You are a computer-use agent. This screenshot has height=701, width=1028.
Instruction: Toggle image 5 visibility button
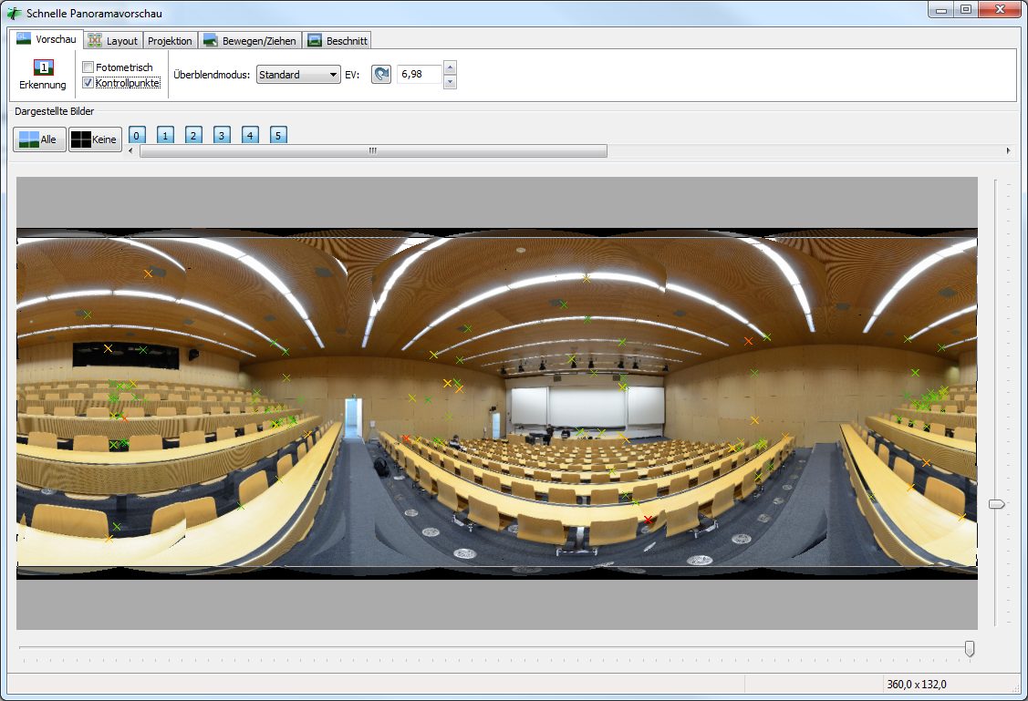coord(279,136)
